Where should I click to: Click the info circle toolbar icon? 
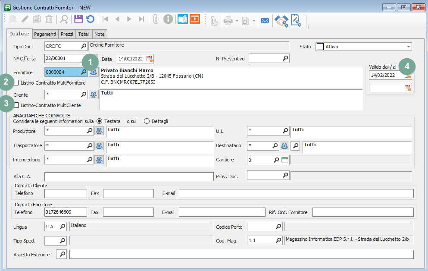[168, 19]
